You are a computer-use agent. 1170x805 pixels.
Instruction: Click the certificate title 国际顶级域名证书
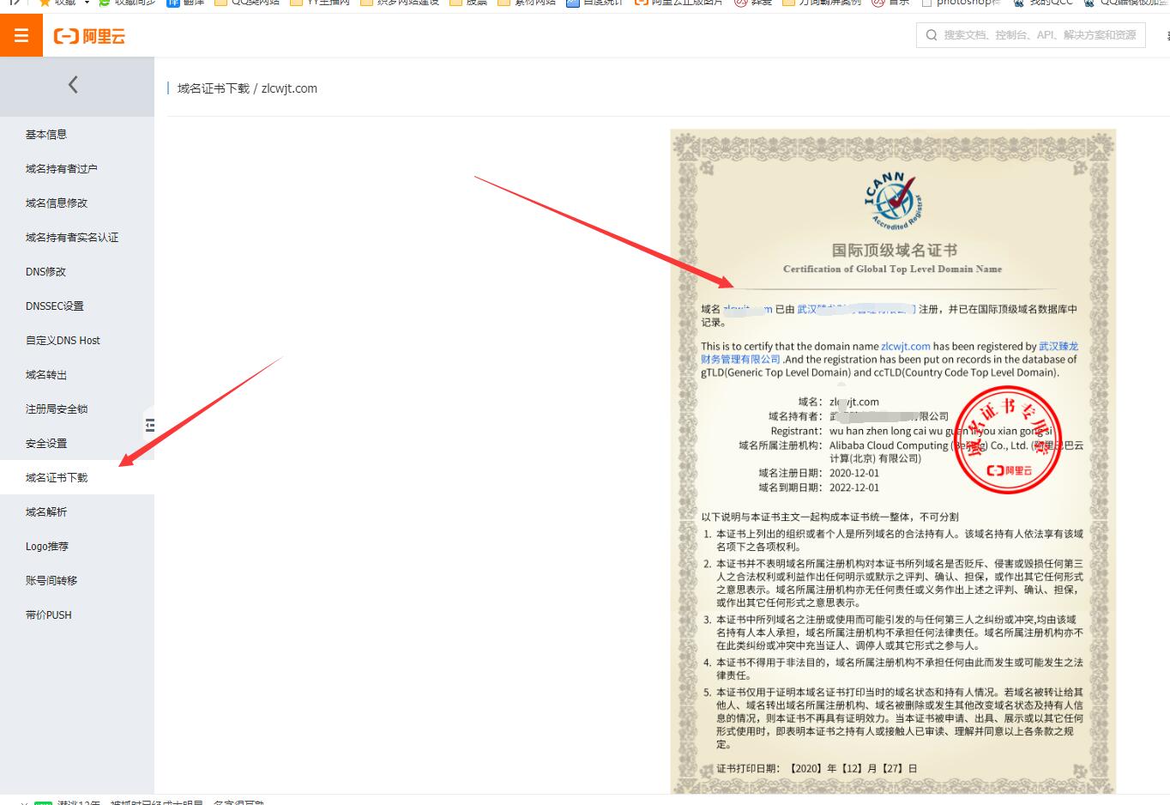pos(894,251)
